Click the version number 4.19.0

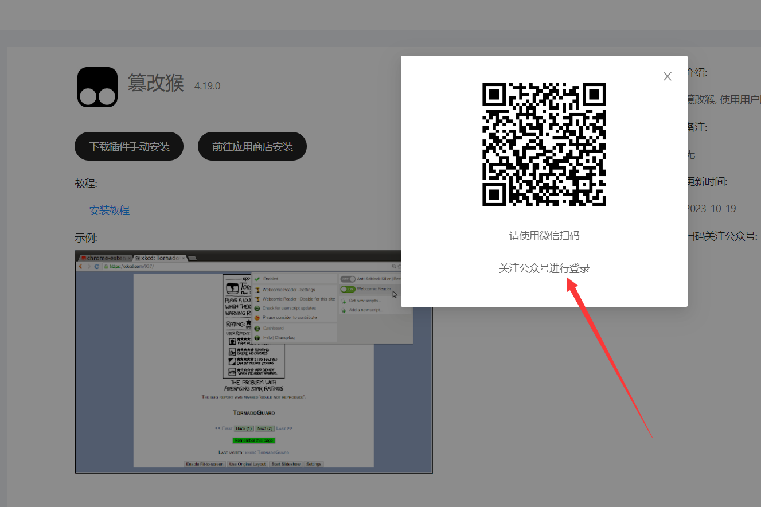[207, 86]
